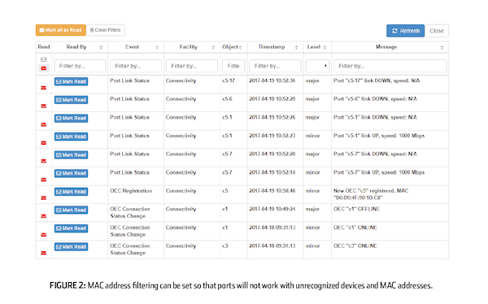The width and height of the screenshot is (488, 304).
Task: Mark Read the c1 ONLINE event
Action: coord(71,228)
